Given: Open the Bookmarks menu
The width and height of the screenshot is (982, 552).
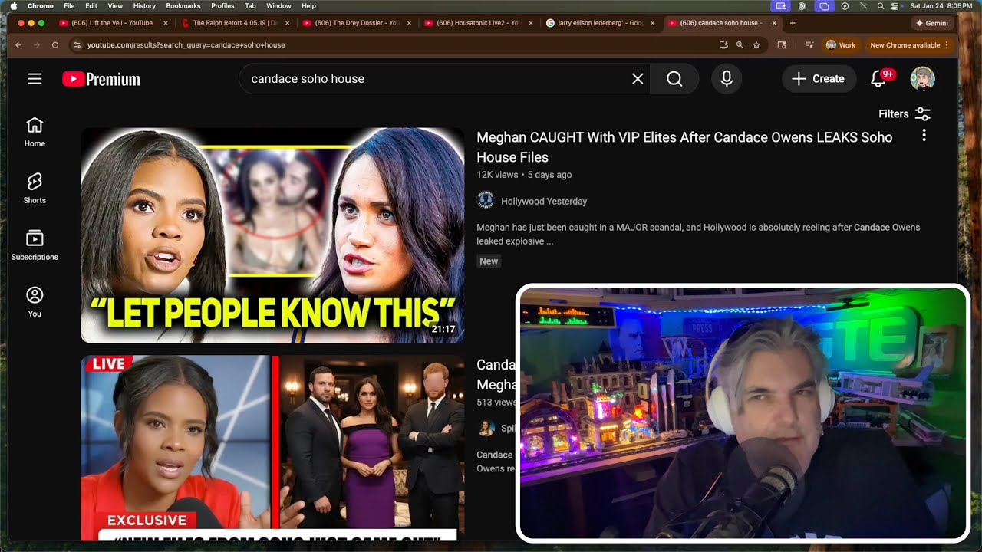Looking at the screenshot, I should pos(183,5).
